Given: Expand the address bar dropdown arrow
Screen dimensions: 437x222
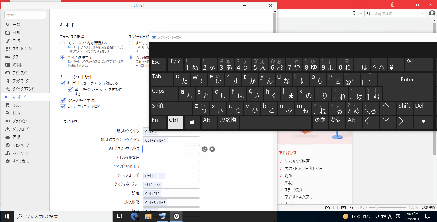Looking at the screenshot, I should (361, 13).
